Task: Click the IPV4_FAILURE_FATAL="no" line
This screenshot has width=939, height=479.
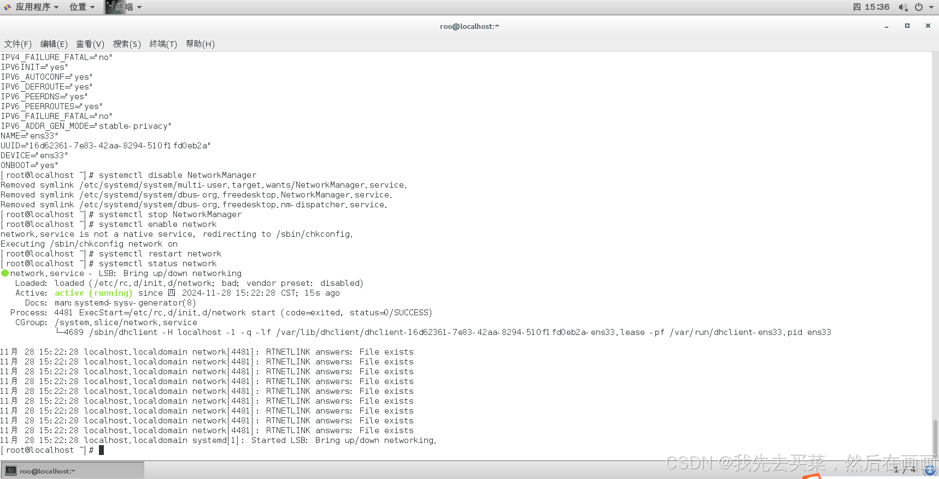Action: 56,57
